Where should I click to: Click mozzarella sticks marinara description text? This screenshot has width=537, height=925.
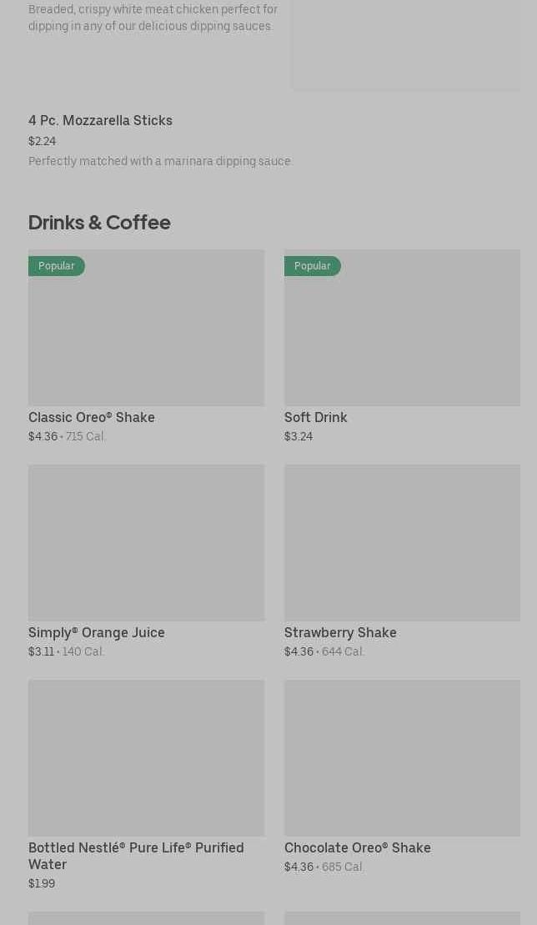pos(160,161)
